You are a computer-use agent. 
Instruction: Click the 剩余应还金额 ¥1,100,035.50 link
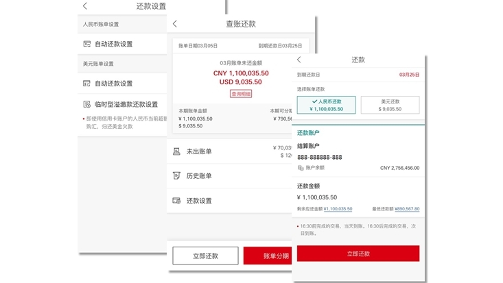coord(338,209)
